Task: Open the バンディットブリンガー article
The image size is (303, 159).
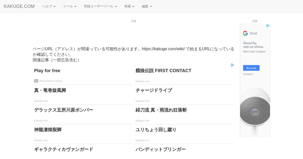Action: 161,149
